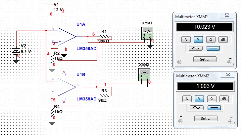241x135 pixels.
Task: Select resistor R4 1kΩ symbol
Action: tap(52, 113)
